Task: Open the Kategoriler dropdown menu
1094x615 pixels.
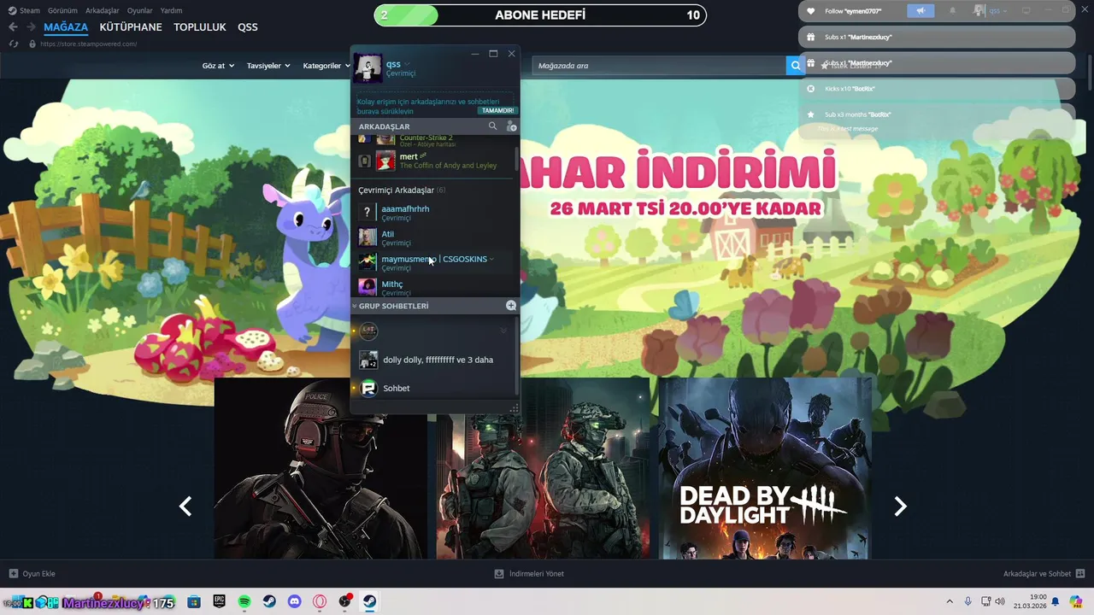Action: tap(326, 66)
